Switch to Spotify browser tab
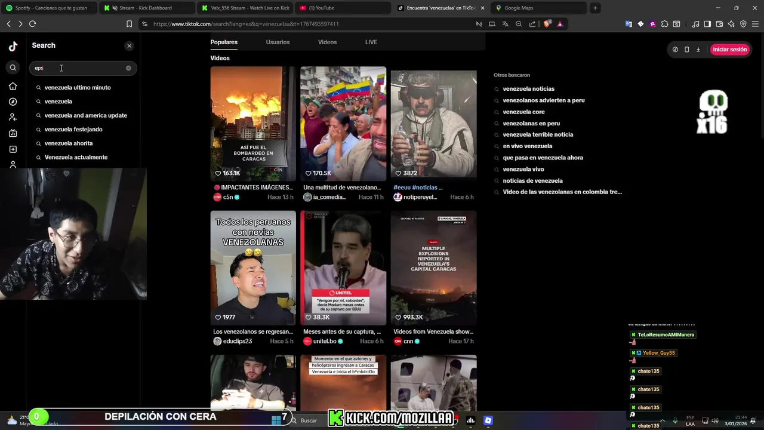764x430 pixels. 48,8
